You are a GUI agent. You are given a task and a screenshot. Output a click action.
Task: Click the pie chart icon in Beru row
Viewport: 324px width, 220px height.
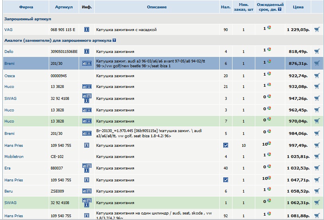(269, 189)
